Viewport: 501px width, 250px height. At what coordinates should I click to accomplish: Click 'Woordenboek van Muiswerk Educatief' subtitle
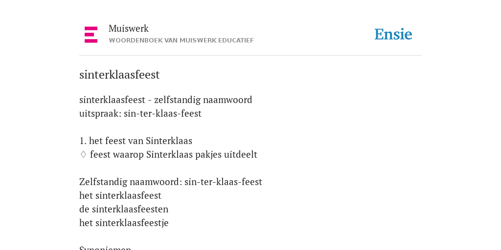(x=181, y=41)
